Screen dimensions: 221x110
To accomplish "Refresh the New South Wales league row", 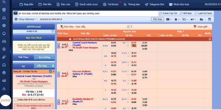I will tap(210, 39).
